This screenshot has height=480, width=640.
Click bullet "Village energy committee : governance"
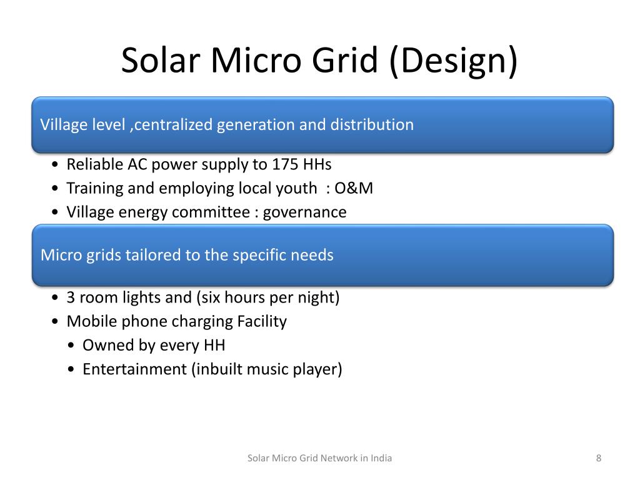pyautogui.click(x=206, y=212)
